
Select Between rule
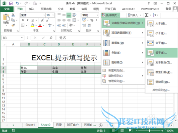[161, 43]
